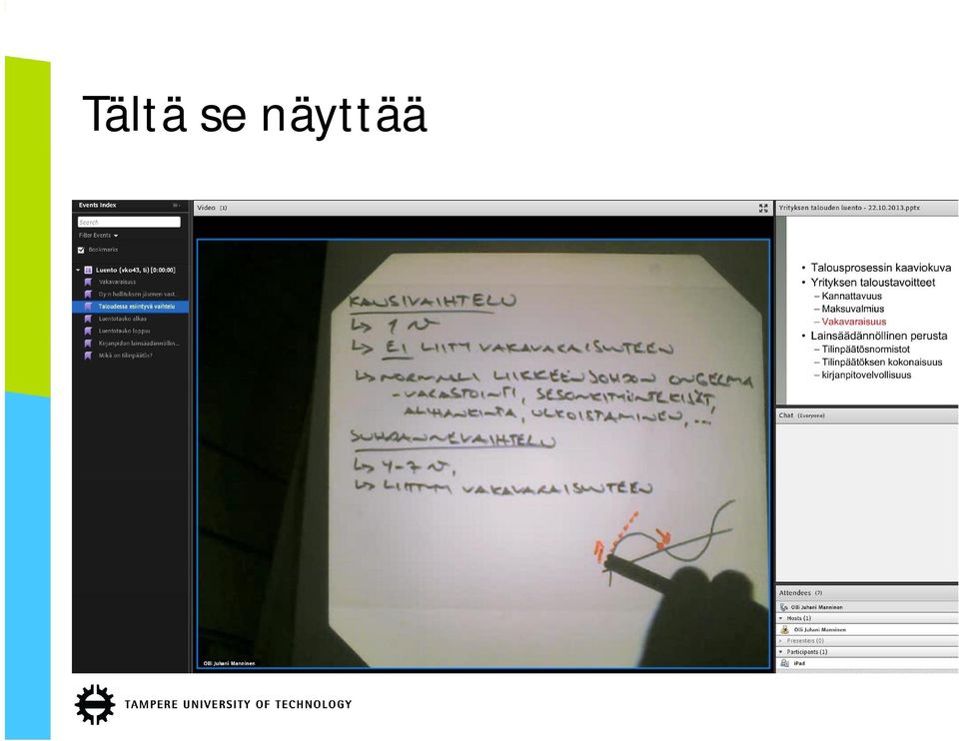Select the Kirjanpidon lainsäädännöllin… entry
The height and width of the screenshot is (741, 959).
click(140, 343)
